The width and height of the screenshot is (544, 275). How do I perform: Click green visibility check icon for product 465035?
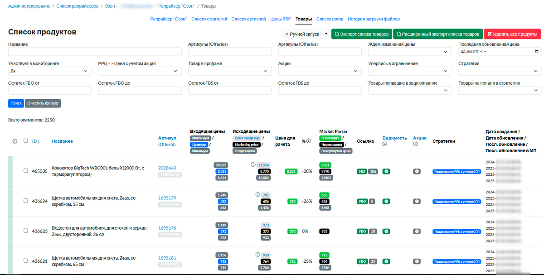[x=386, y=171]
